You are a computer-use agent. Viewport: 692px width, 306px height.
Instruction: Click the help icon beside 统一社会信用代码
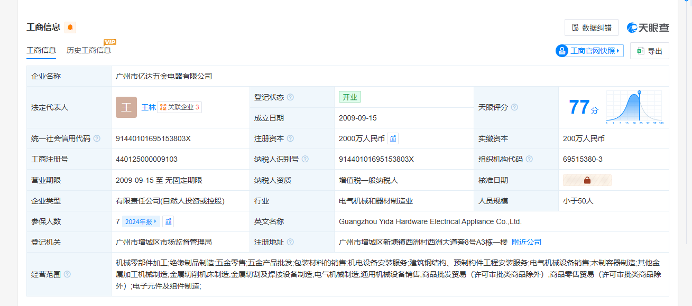tap(97, 138)
